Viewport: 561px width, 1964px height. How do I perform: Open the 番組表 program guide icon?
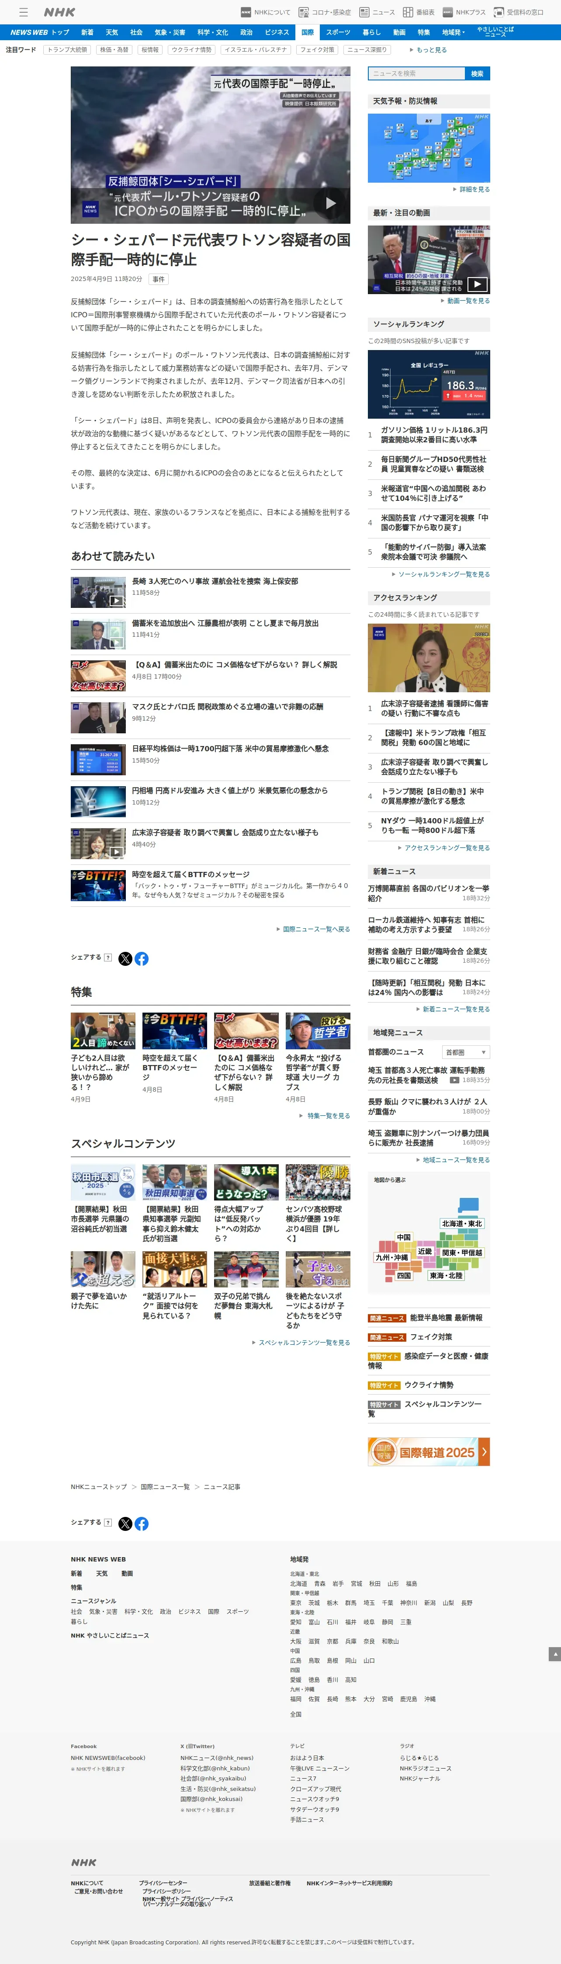point(419,12)
